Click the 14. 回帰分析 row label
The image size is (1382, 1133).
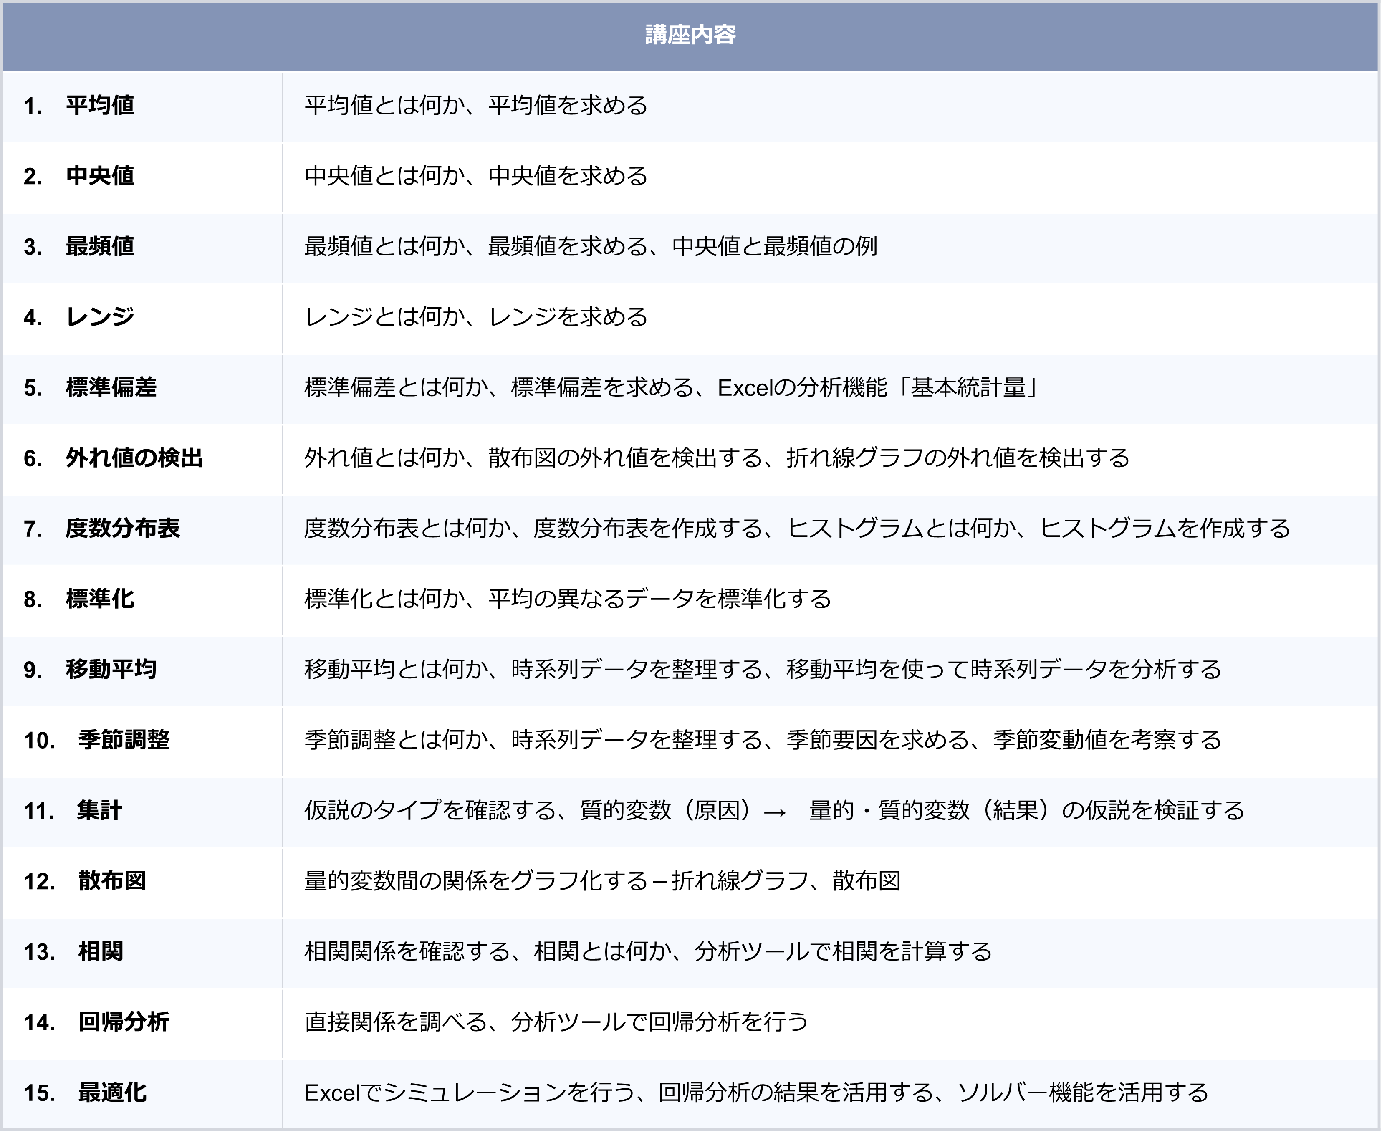(96, 1022)
